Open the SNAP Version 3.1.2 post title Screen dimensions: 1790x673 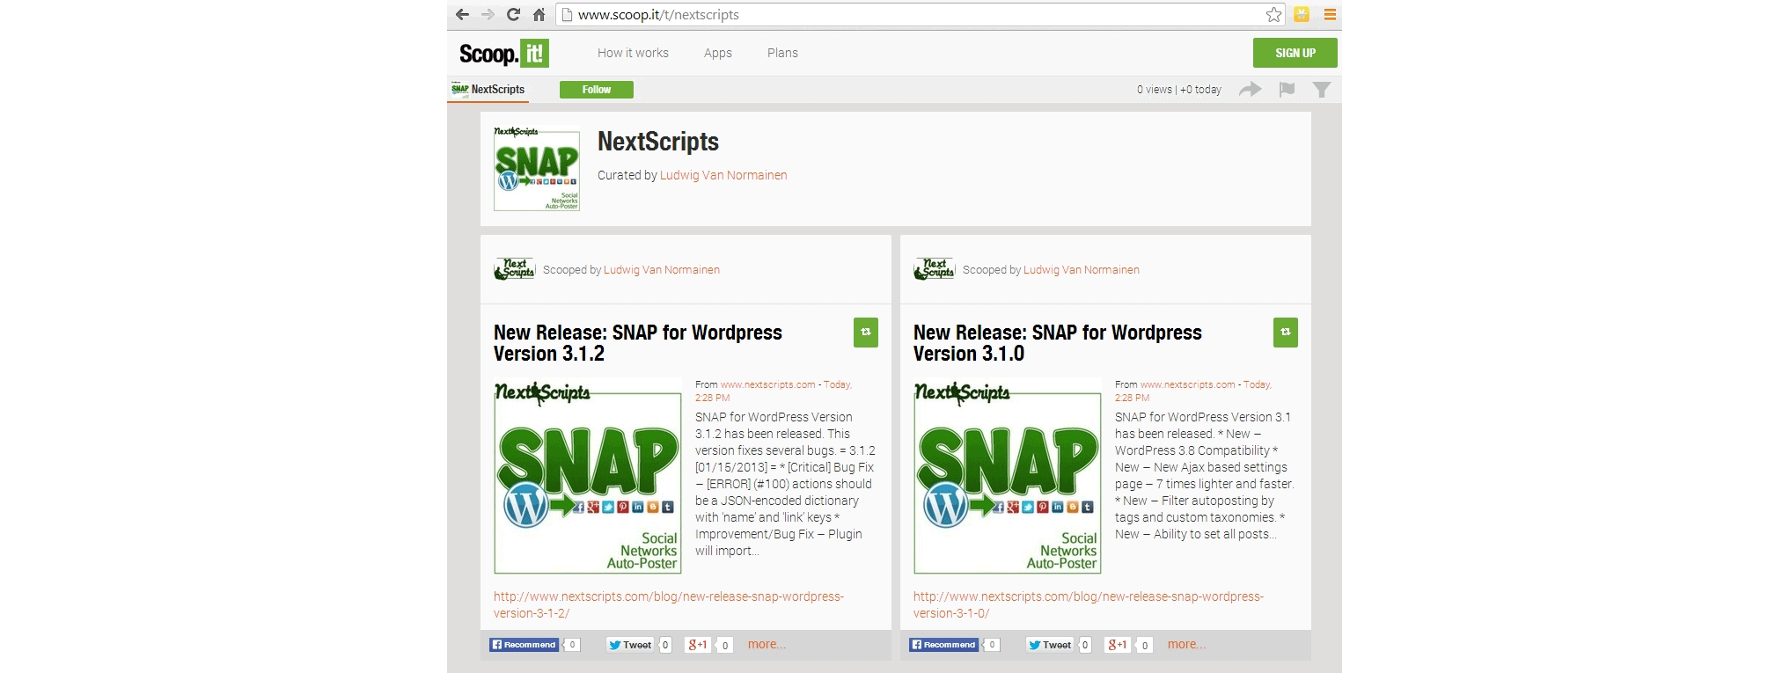pos(638,343)
